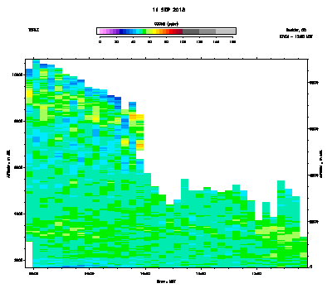Screen dimensions: 332x298
Task: Click the time range label under Boulder
Action: coord(296,36)
